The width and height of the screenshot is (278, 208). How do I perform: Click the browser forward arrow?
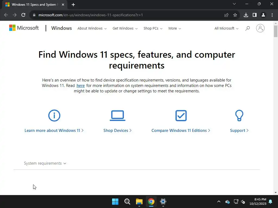(15, 15)
